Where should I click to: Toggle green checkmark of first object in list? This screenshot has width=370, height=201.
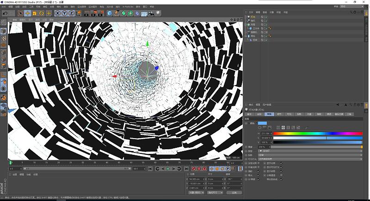(x=266, y=17)
